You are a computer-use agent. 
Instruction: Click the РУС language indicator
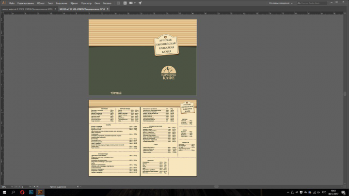pyautogui.click(x=324, y=193)
